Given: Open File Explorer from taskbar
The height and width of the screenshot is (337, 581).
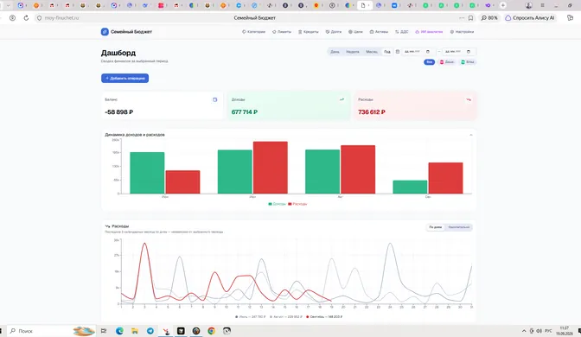Looking at the screenshot, I should 135,331.
